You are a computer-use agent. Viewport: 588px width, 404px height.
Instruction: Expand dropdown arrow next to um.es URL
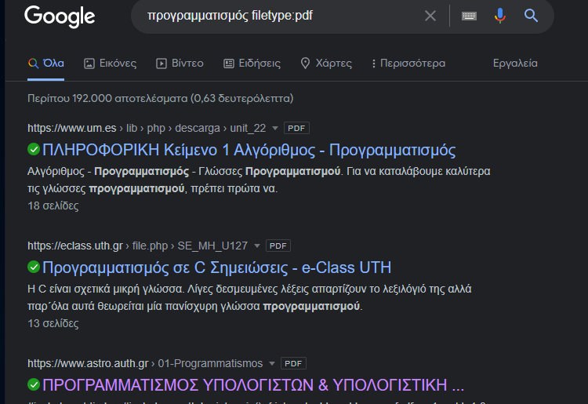pos(275,129)
